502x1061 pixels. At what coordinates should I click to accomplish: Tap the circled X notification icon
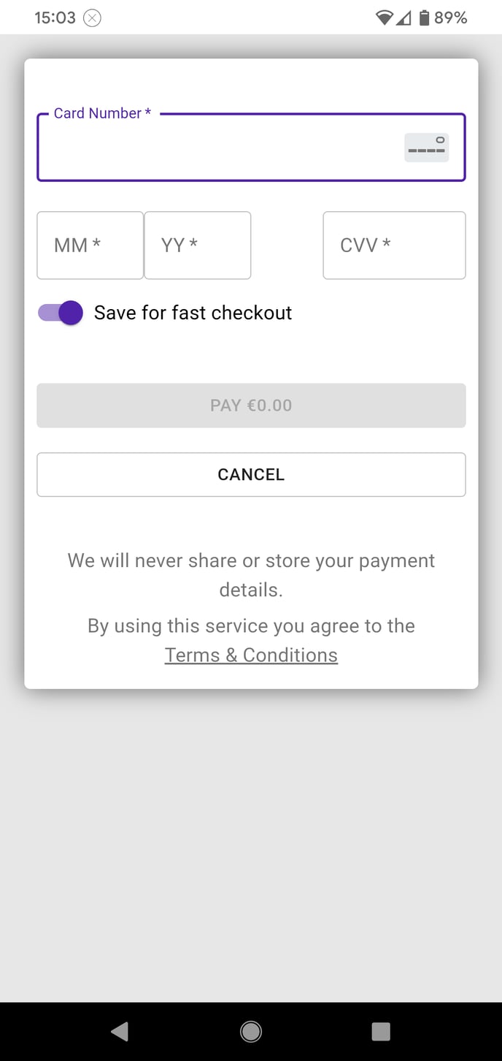pyautogui.click(x=92, y=18)
